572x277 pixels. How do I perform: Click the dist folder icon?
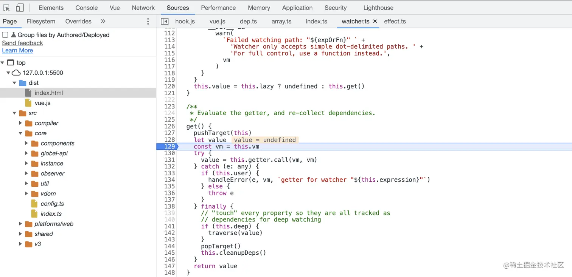point(23,83)
